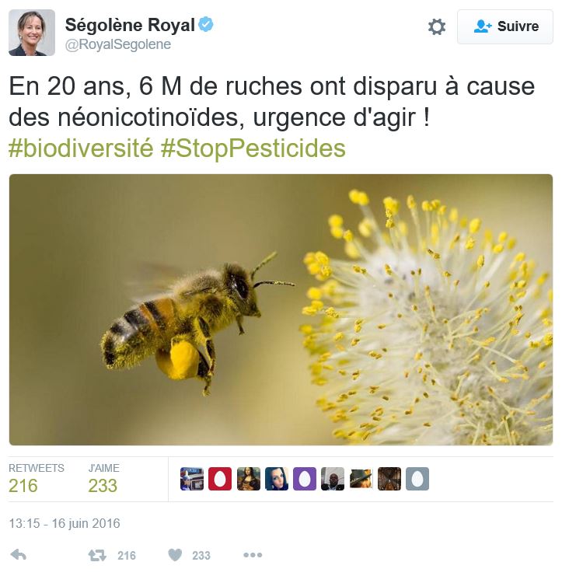The image size is (569, 576).
Task: Visit the @RoyalSegolene handle
Action: (x=118, y=44)
